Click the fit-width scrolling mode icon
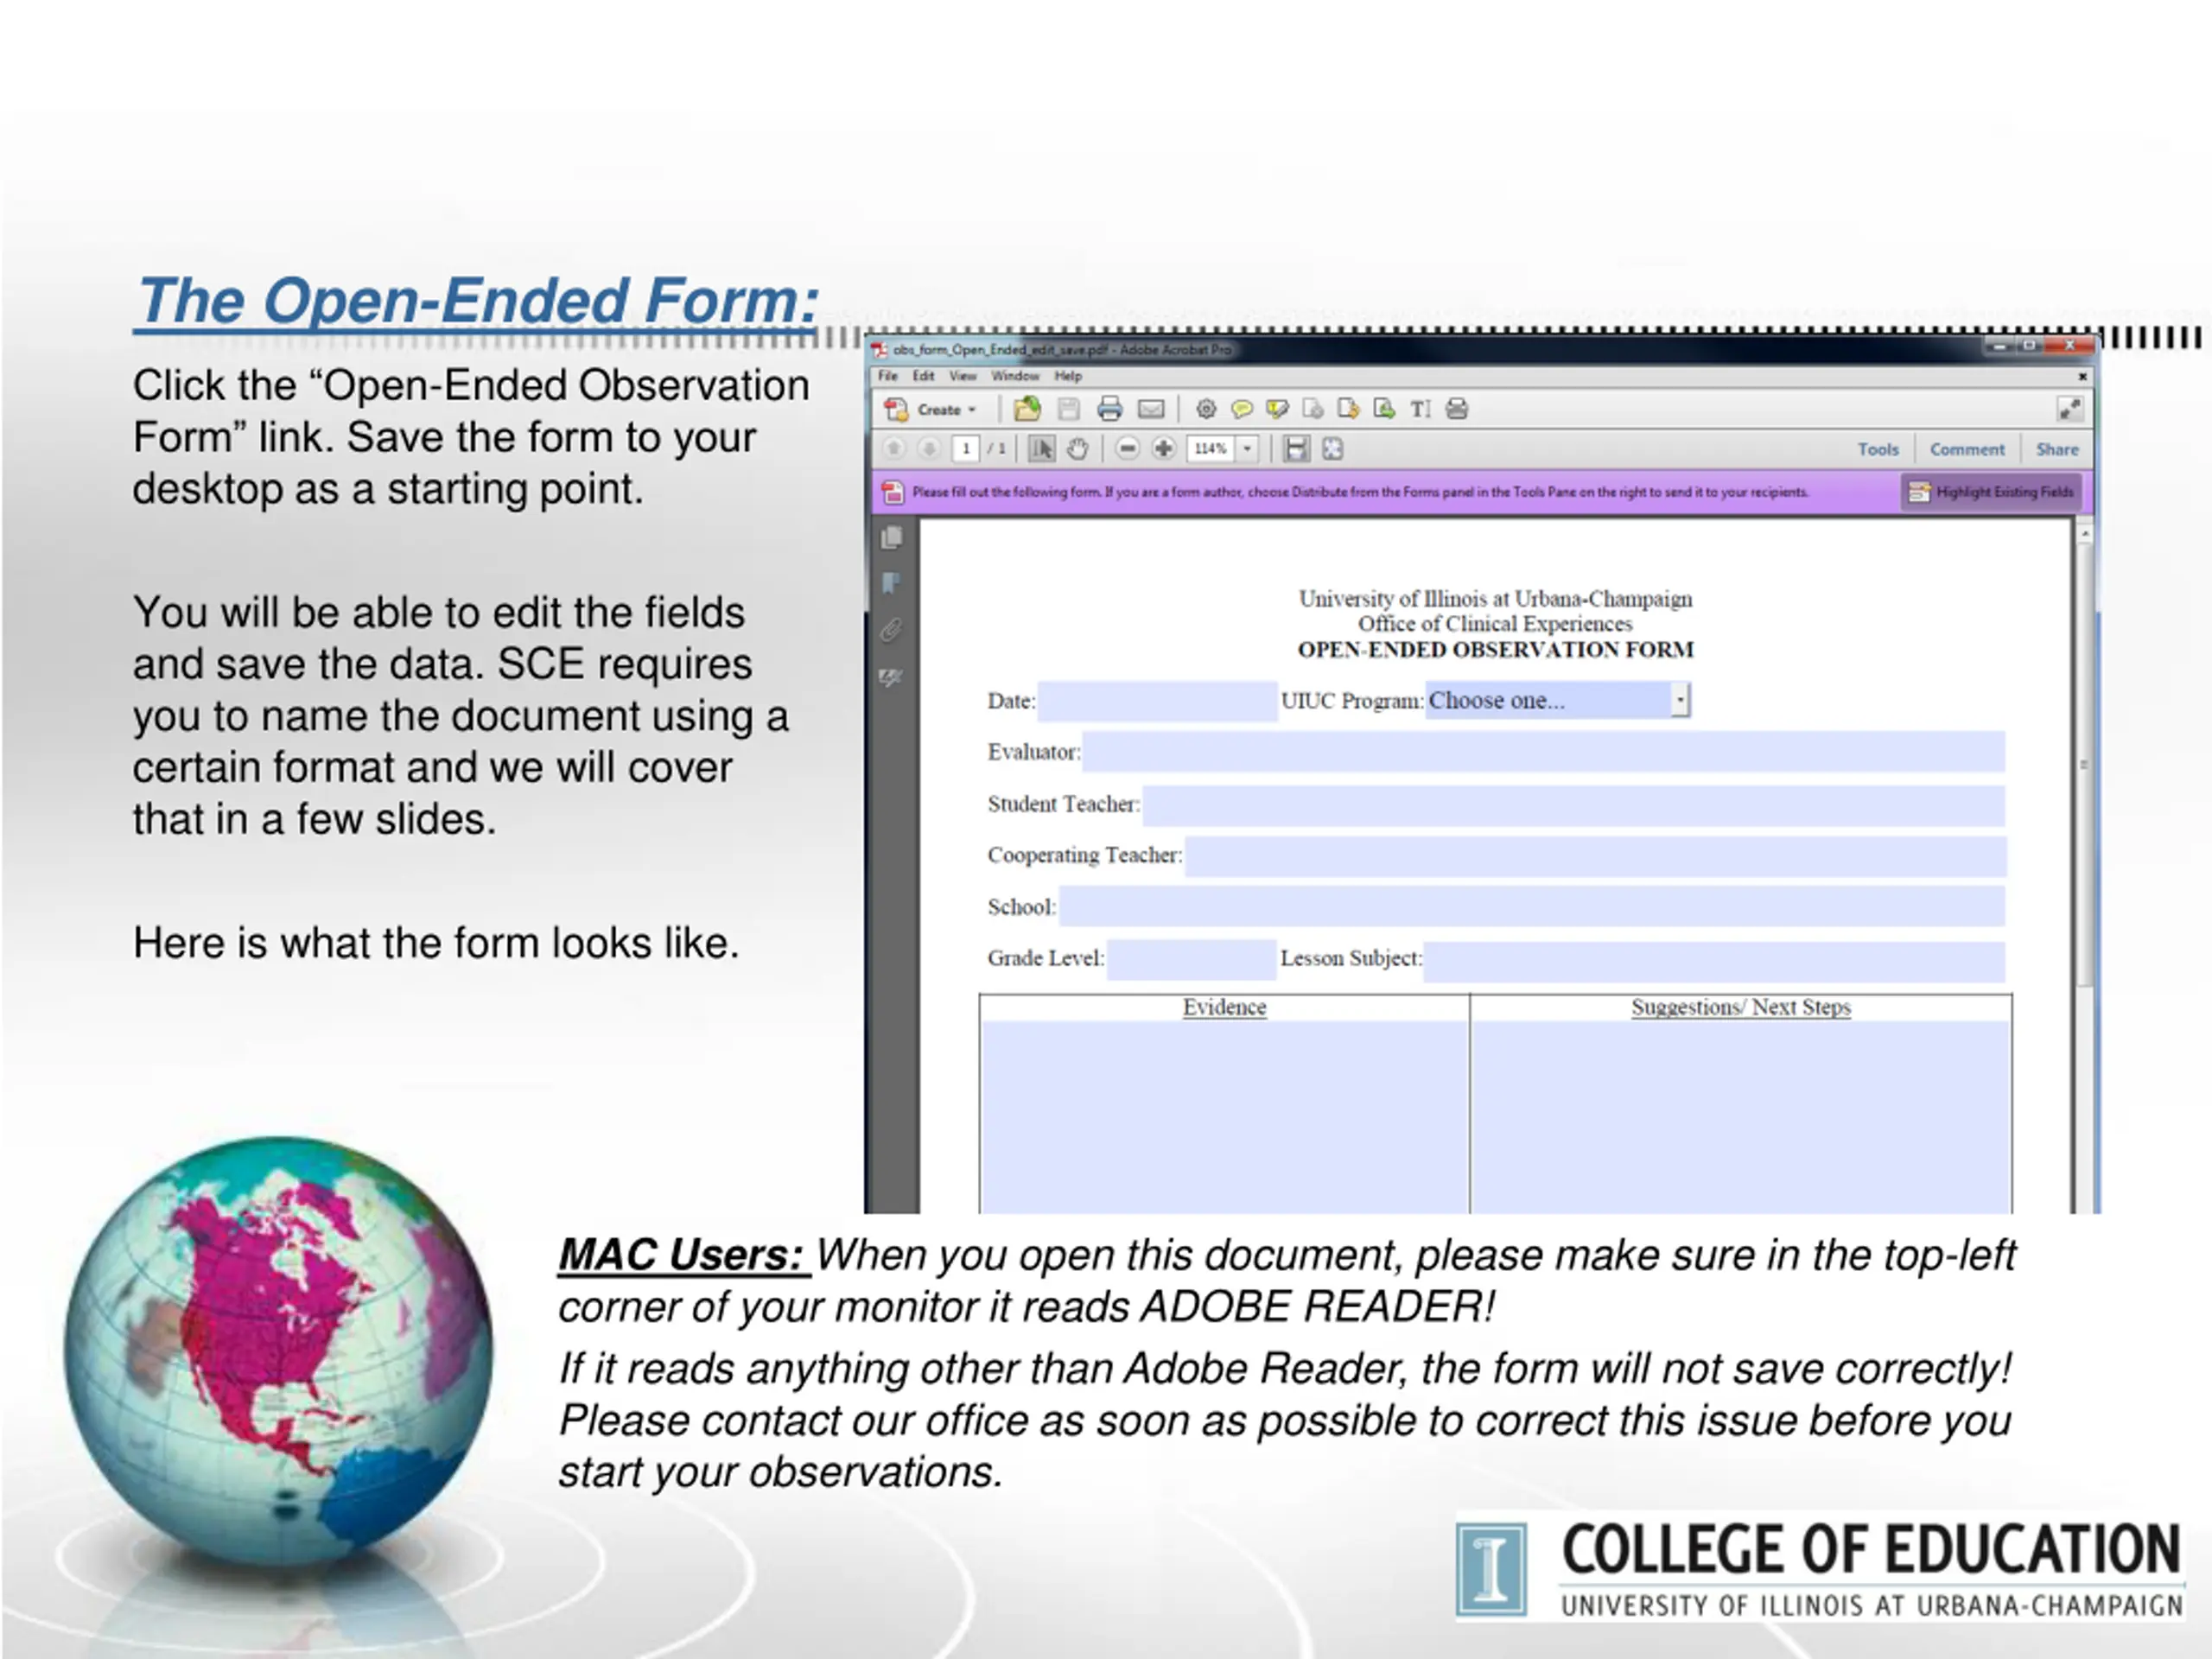This screenshot has height=1659, width=2212. pos(1296,449)
